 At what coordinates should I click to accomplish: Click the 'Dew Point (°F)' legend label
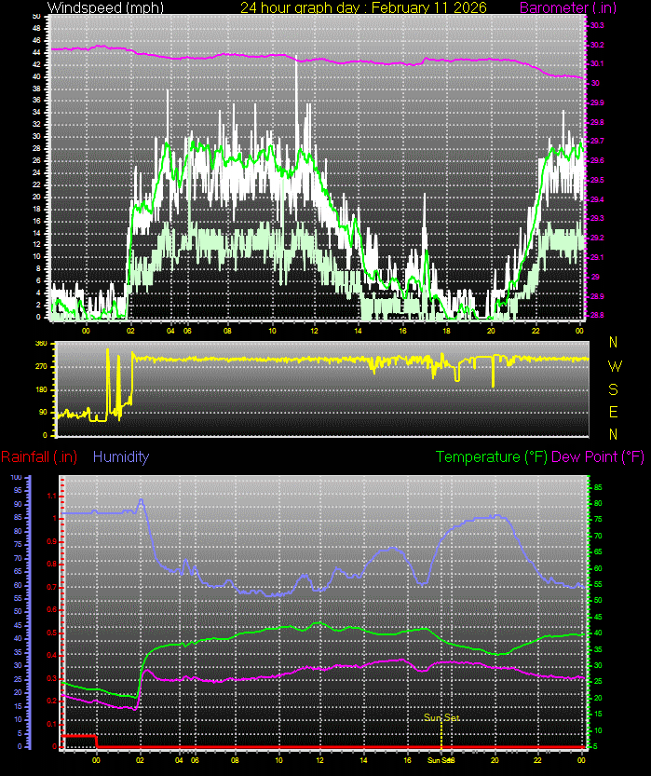(598, 456)
